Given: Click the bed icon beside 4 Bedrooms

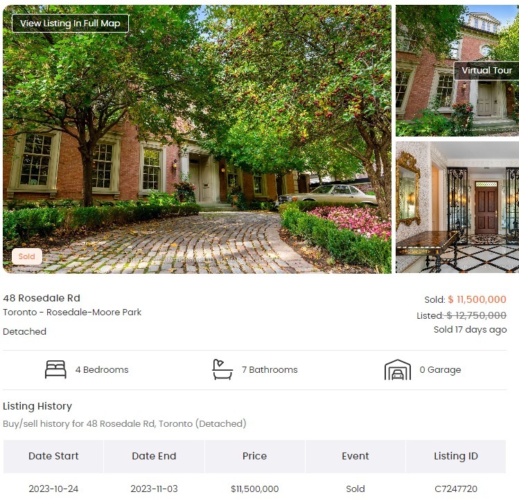Looking at the screenshot, I should (55, 369).
